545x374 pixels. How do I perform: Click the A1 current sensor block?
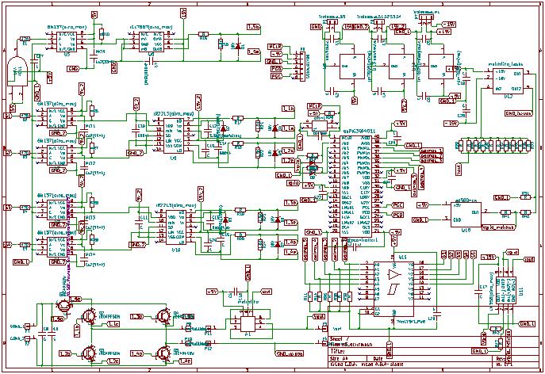(x=248, y=323)
